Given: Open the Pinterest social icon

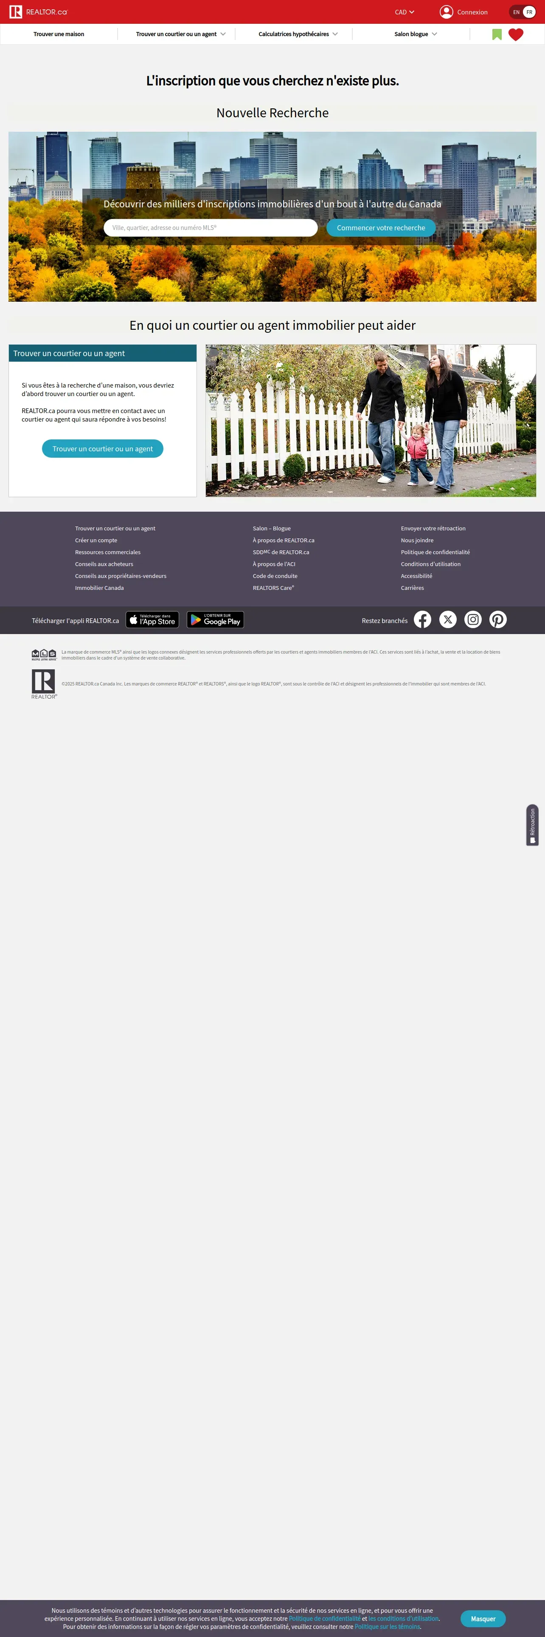Looking at the screenshot, I should click(498, 620).
